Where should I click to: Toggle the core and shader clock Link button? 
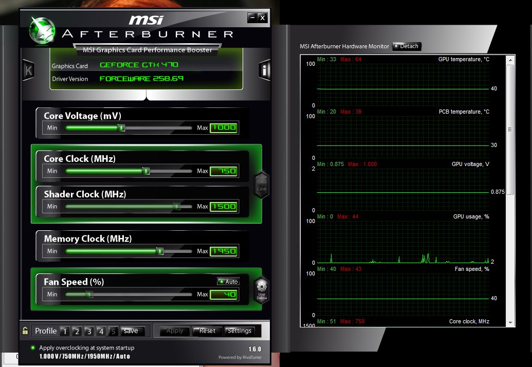point(262,185)
